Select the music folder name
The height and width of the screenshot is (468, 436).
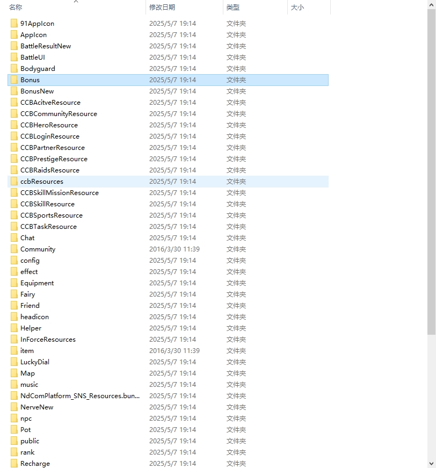(x=29, y=385)
